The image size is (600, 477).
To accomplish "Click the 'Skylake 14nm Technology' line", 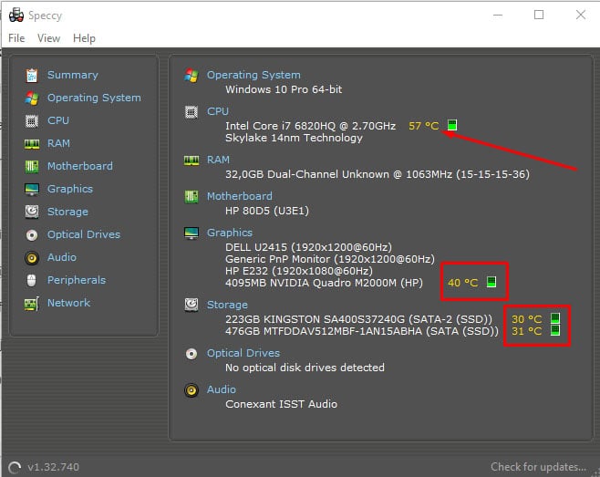I will pyautogui.click(x=294, y=138).
